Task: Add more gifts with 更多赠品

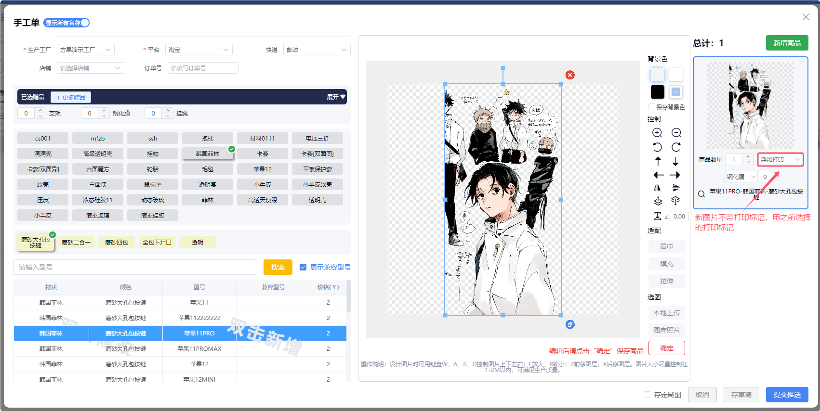Action: [71, 97]
